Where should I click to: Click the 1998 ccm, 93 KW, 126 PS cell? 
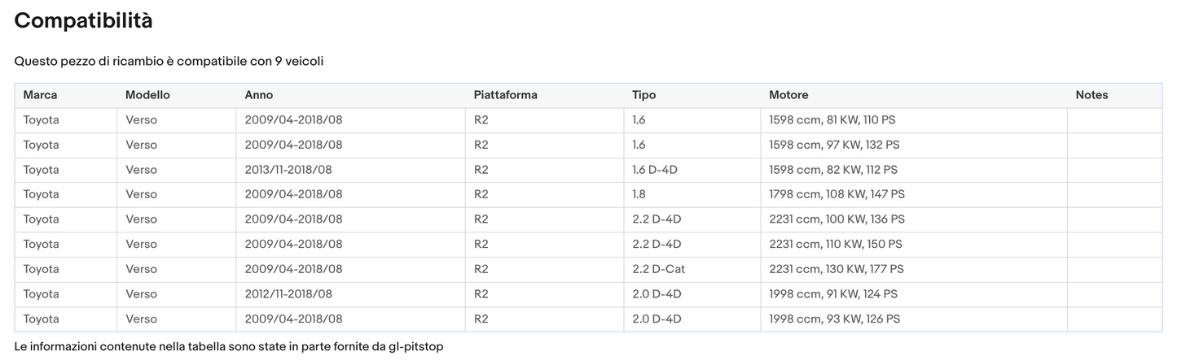[834, 319]
